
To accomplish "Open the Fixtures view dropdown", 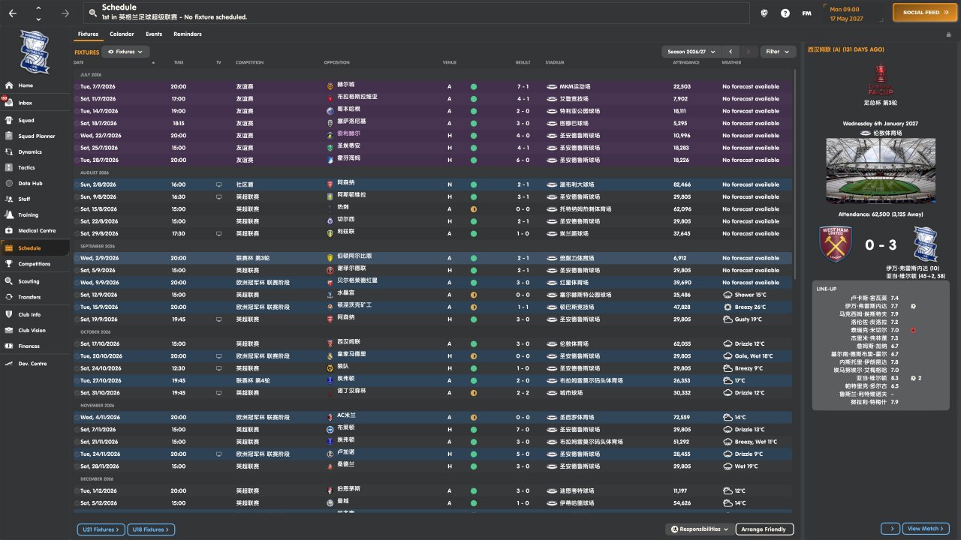I will pos(125,52).
